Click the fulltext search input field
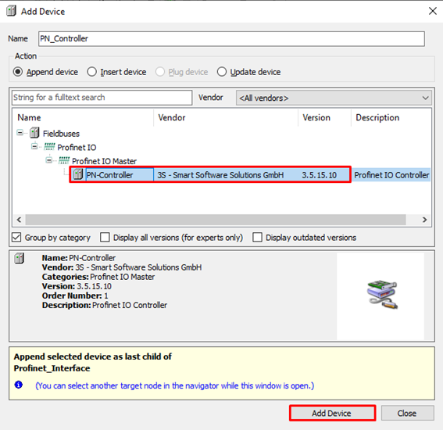Screen dimensions: 443x430 pos(102,98)
